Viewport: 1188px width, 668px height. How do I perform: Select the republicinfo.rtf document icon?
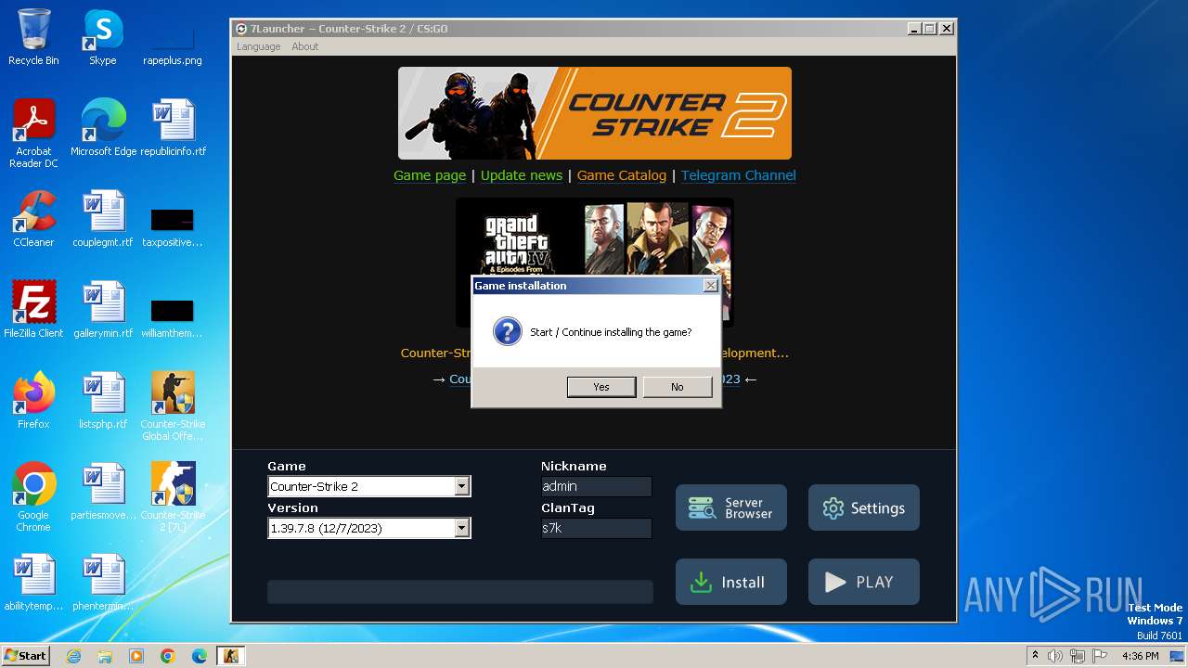coord(173,128)
